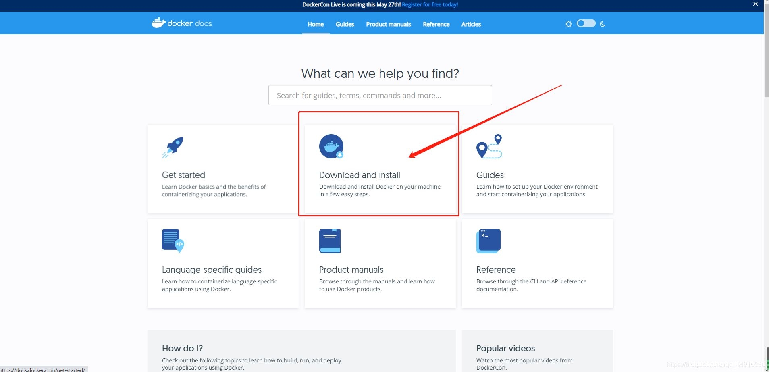
Task: Click the docker docs whale logo
Action: (x=159, y=23)
